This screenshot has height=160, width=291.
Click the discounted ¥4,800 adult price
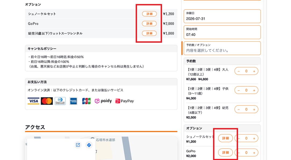tap(203, 79)
